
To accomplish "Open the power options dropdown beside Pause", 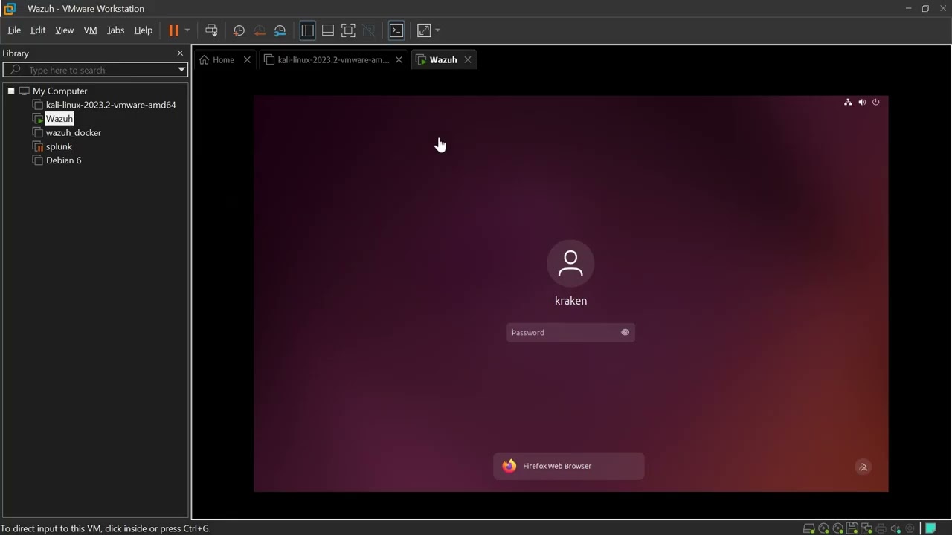I will pos(187,30).
